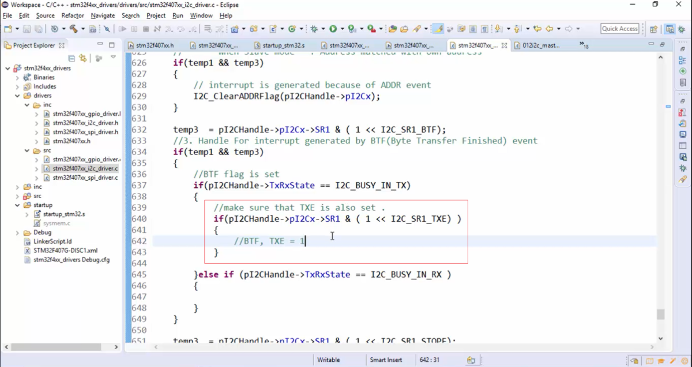Collapse the drivers folder in Project Explorer
The image size is (692, 367).
click(18, 96)
